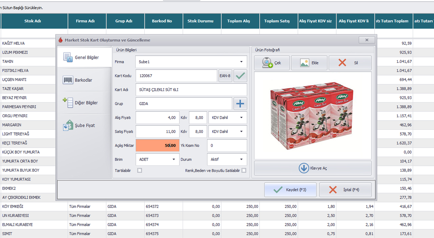Click the Çek webcam photo button

click(272, 63)
